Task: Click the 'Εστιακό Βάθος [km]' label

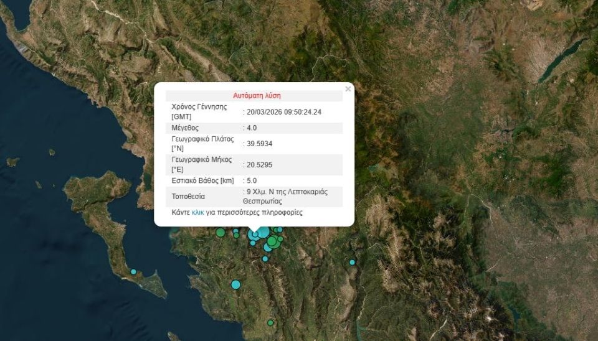Action: 202,180
